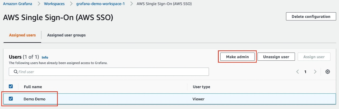
Task: Click Delete configuration button
Action: (311, 16)
